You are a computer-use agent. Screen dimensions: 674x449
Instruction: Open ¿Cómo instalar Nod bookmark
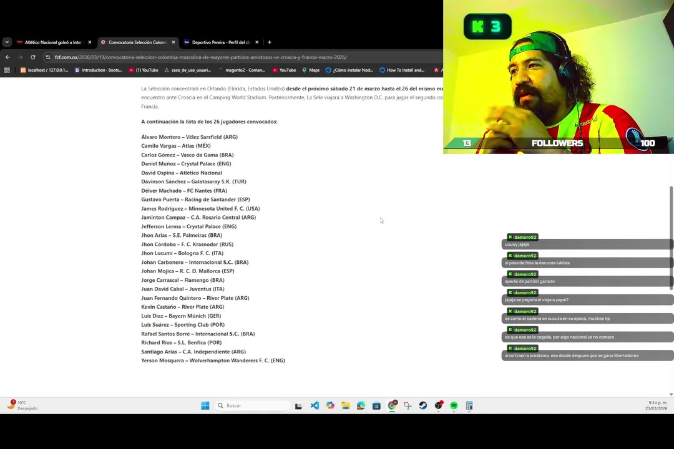[349, 70]
